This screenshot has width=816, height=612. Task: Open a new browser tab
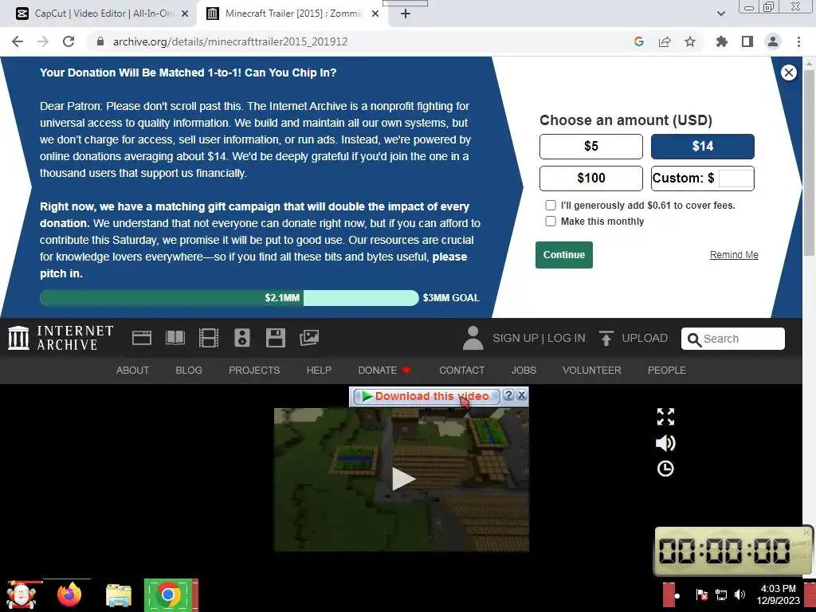(406, 14)
